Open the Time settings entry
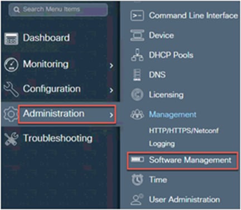The height and width of the screenshot is (210, 241). click(158, 179)
